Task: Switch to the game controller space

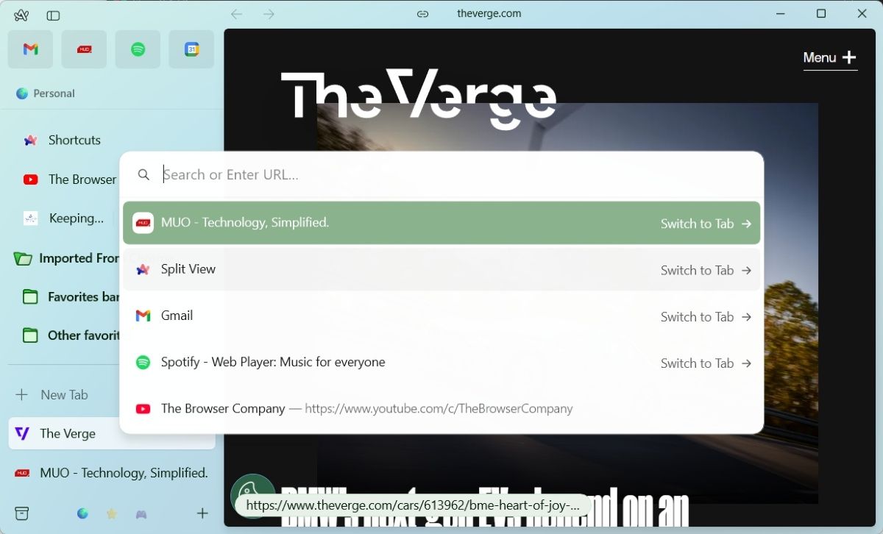Action: (141, 514)
